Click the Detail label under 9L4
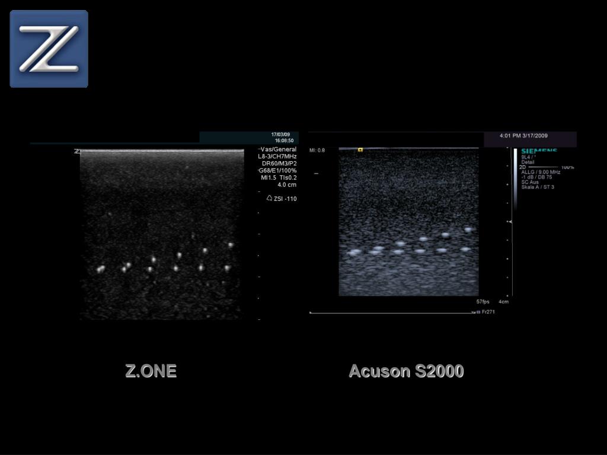The height and width of the screenshot is (455, 607). [527, 162]
